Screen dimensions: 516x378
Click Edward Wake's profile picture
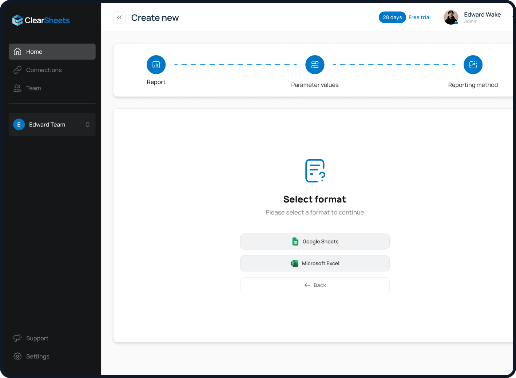coord(451,17)
